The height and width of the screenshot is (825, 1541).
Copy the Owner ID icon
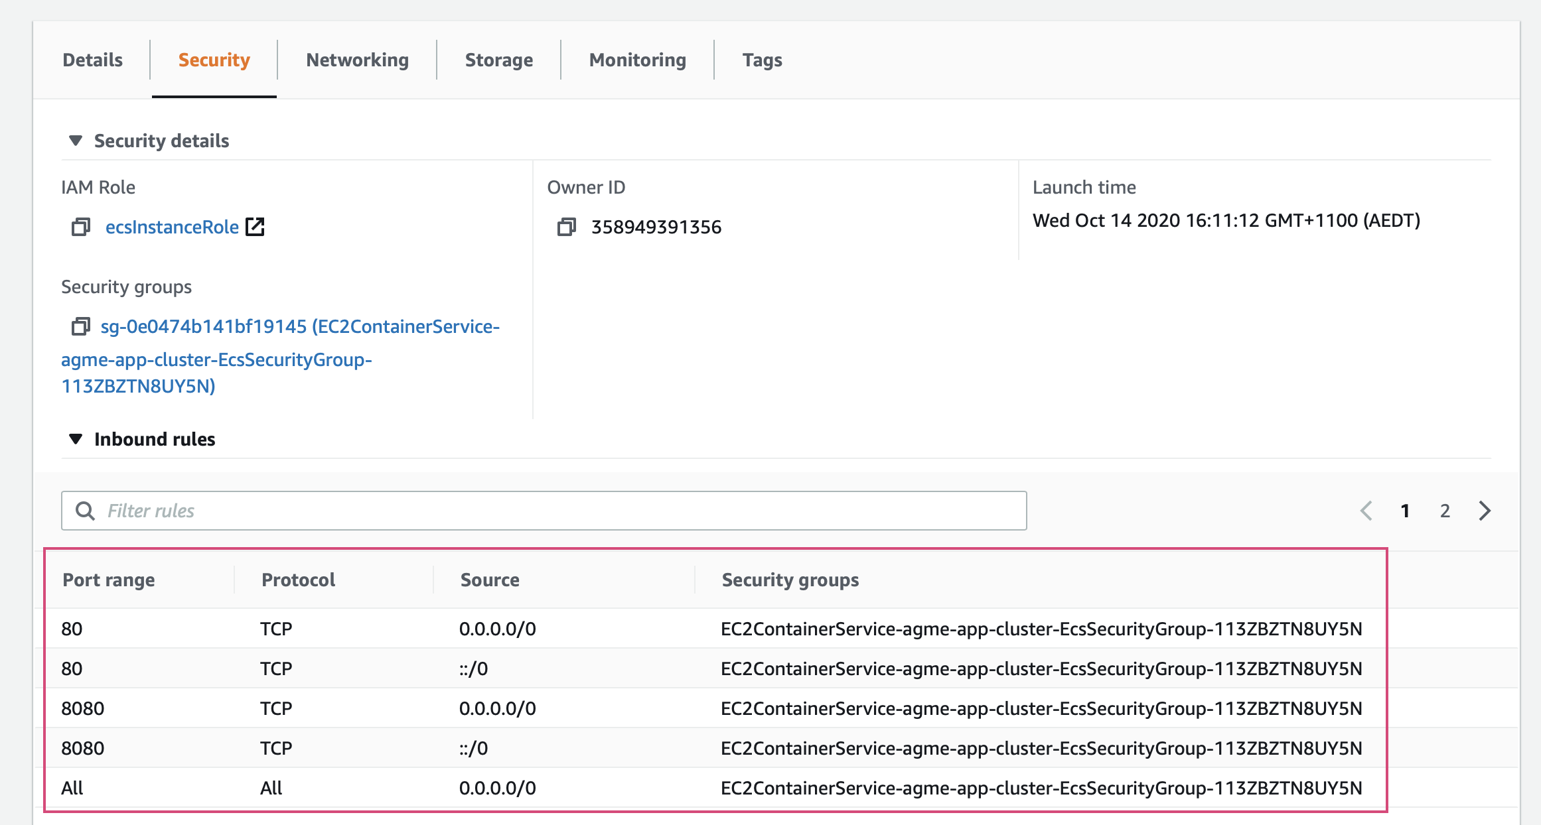tap(567, 227)
